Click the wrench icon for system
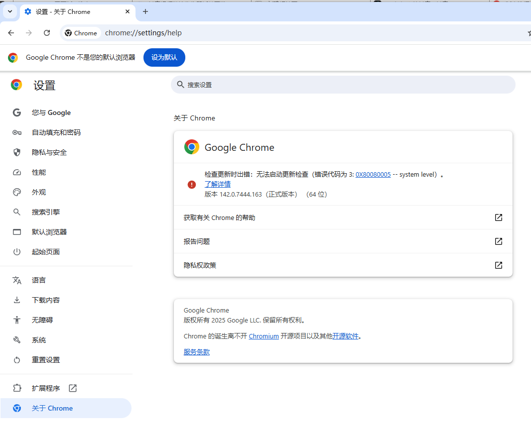 pos(17,340)
